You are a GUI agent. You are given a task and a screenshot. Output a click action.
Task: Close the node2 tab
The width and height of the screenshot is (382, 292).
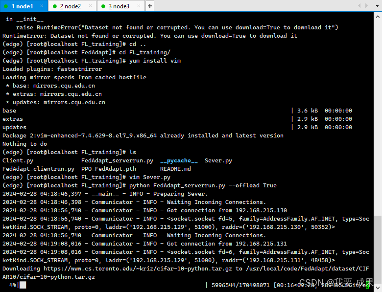91,6
